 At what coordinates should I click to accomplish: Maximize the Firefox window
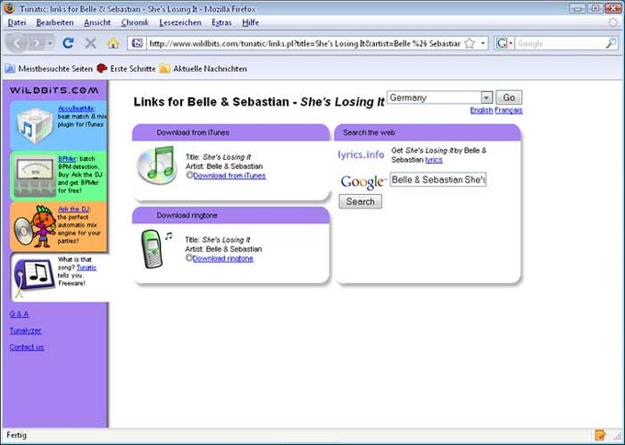595,8
